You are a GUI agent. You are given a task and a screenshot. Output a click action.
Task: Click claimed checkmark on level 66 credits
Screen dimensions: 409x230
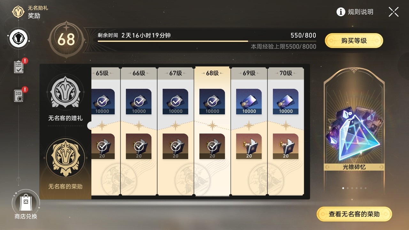139,102
